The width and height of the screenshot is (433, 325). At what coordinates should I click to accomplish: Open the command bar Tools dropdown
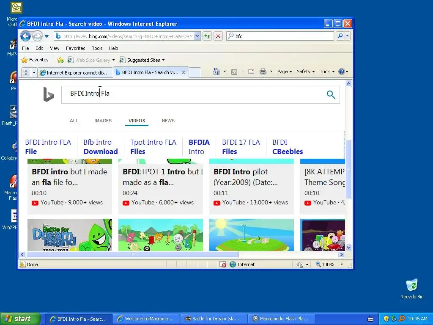[327, 72]
